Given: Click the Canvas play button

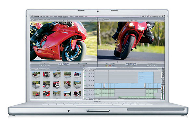Looking at the screenshot, I should click(x=131, y=64).
